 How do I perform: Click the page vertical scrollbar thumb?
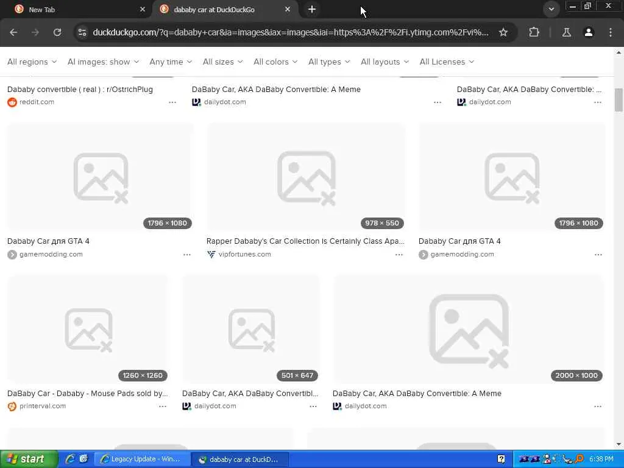[x=619, y=100]
